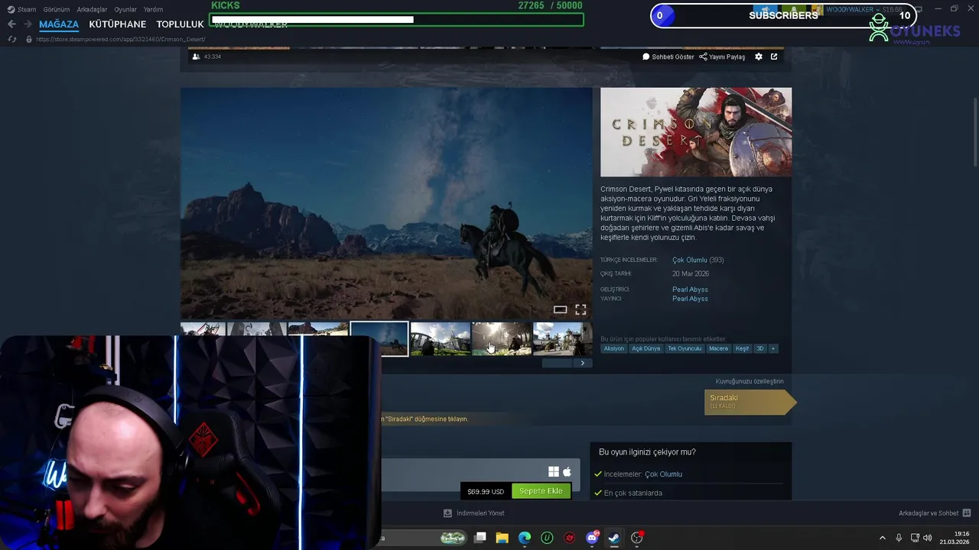Click the Macera tag
The height and width of the screenshot is (550, 979).
tap(718, 348)
